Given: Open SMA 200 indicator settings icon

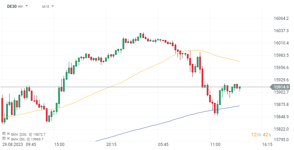Looking at the screenshot, I should tap(4, 134).
